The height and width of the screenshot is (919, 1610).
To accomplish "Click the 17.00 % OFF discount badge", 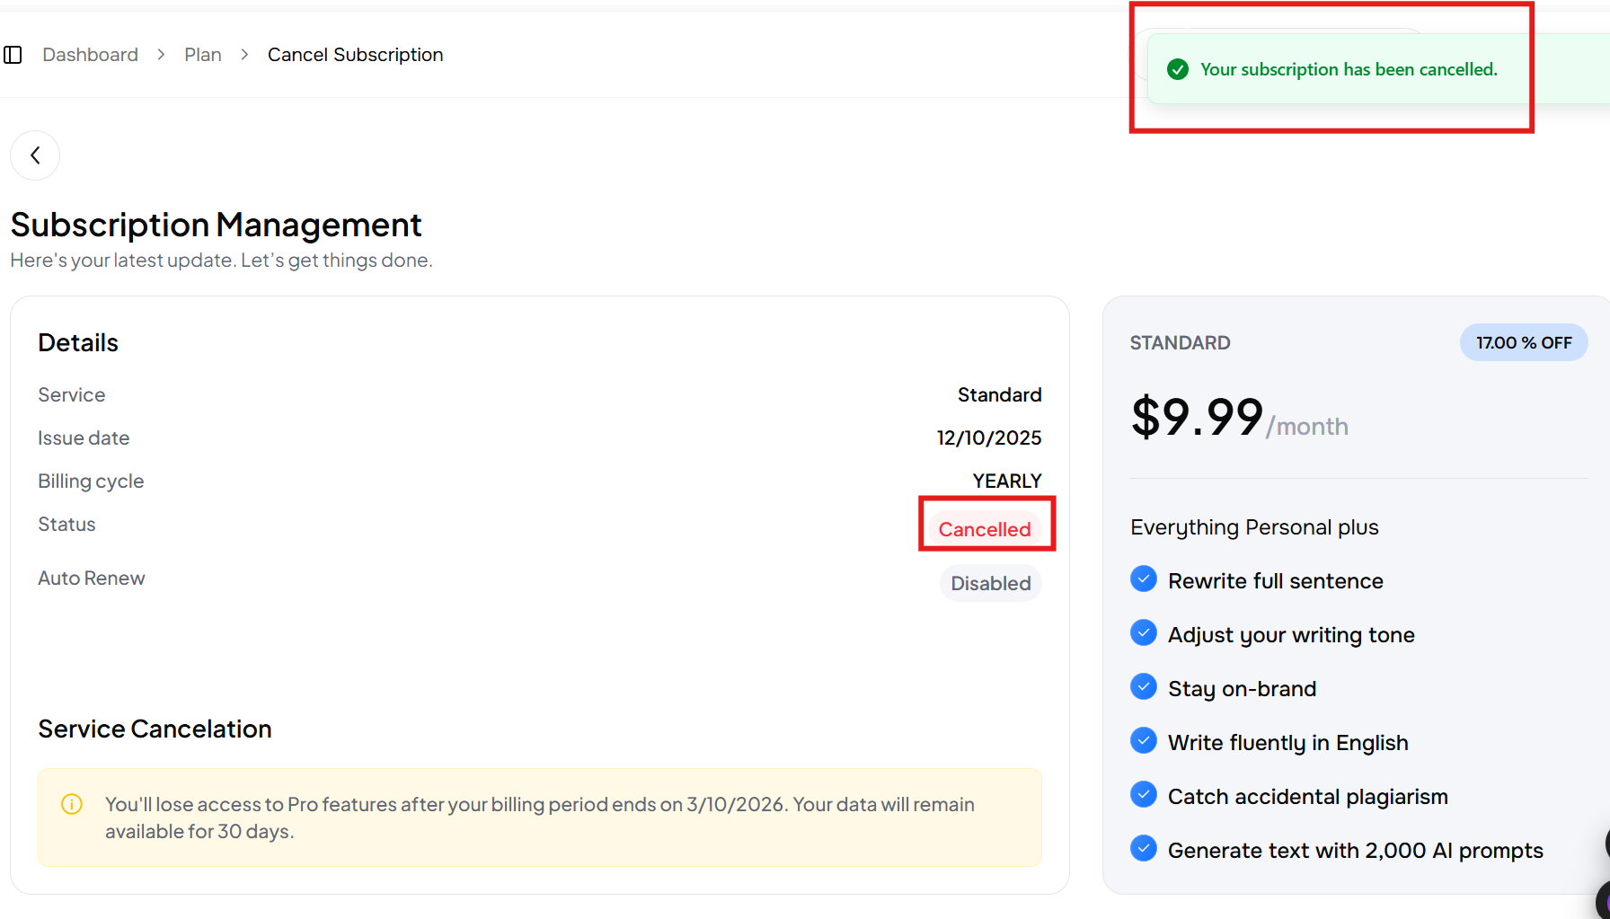I will (1523, 343).
